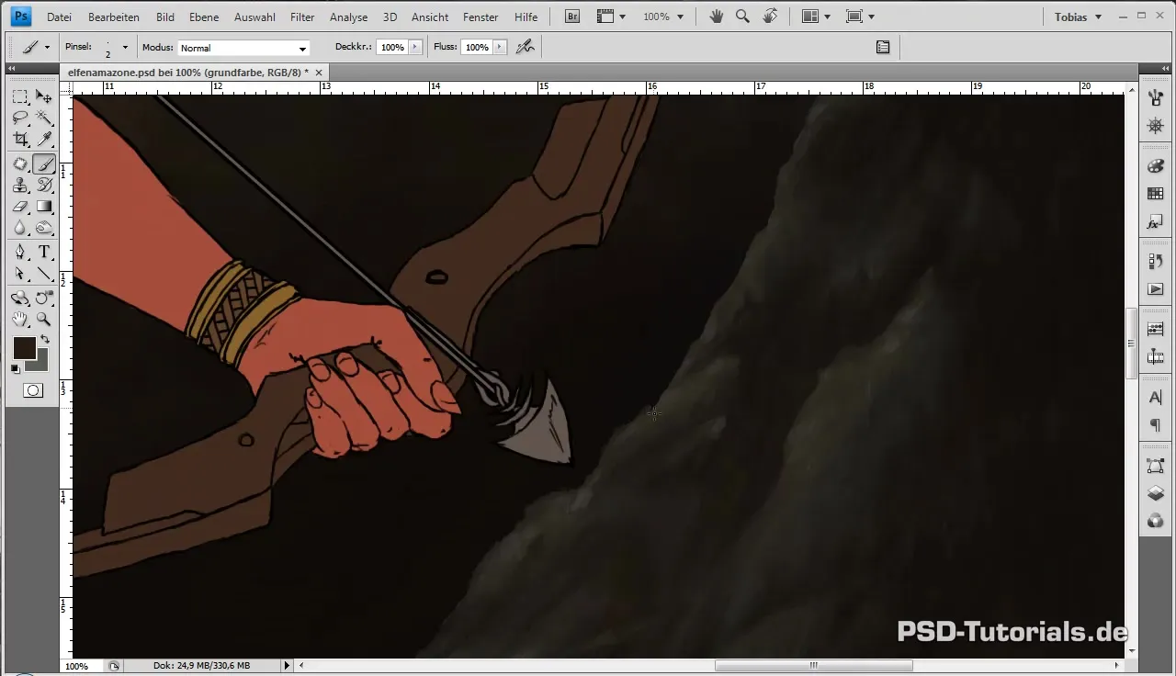Toggle airbrush mode
Image resolution: width=1176 pixels, height=676 pixels.
coord(526,47)
